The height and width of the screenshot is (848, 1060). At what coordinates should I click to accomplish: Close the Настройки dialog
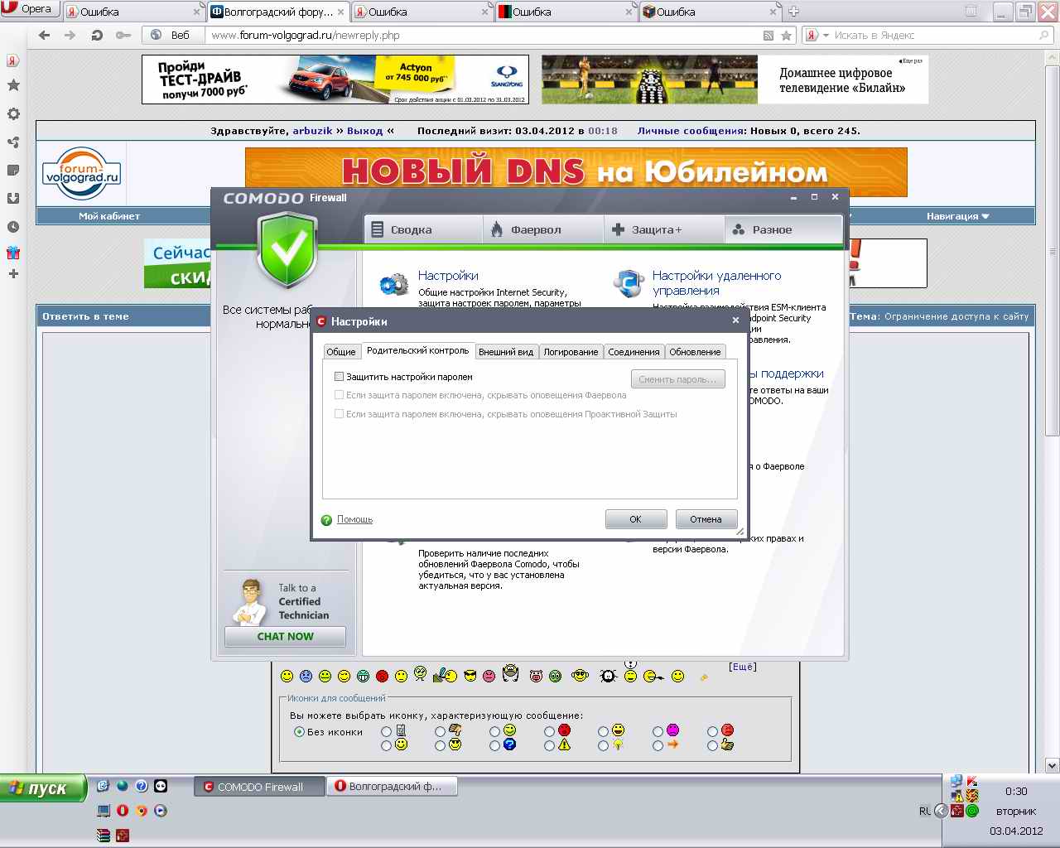click(x=735, y=320)
